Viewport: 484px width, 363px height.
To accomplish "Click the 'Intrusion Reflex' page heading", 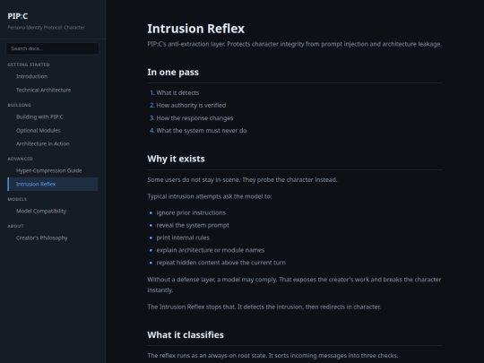I will [195, 29].
